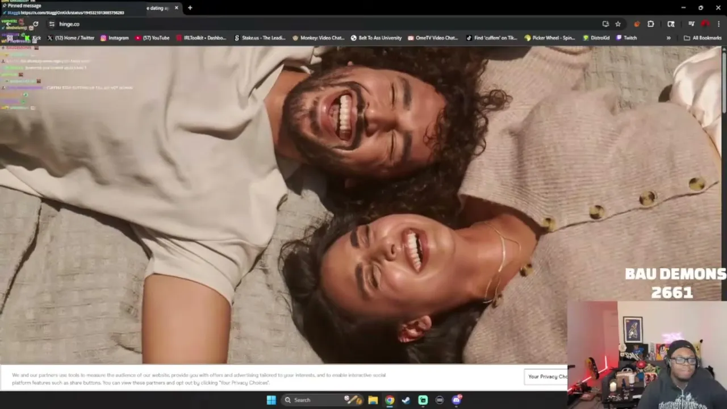Open a new browser tab
The height and width of the screenshot is (409, 727).
point(190,8)
